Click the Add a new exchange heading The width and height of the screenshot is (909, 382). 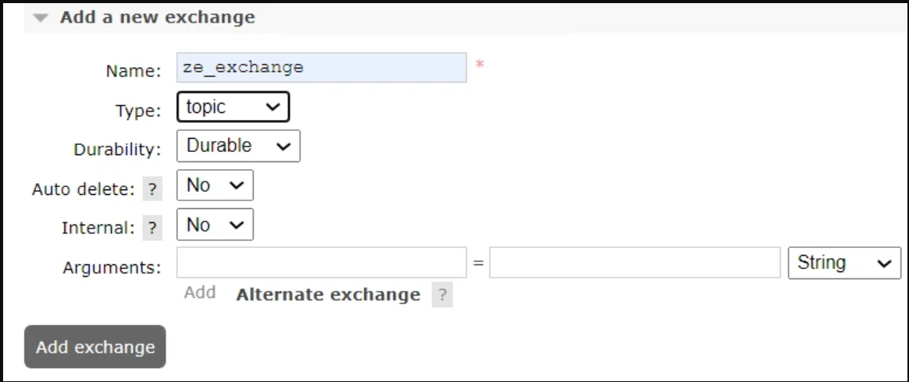(x=157, y=17)
